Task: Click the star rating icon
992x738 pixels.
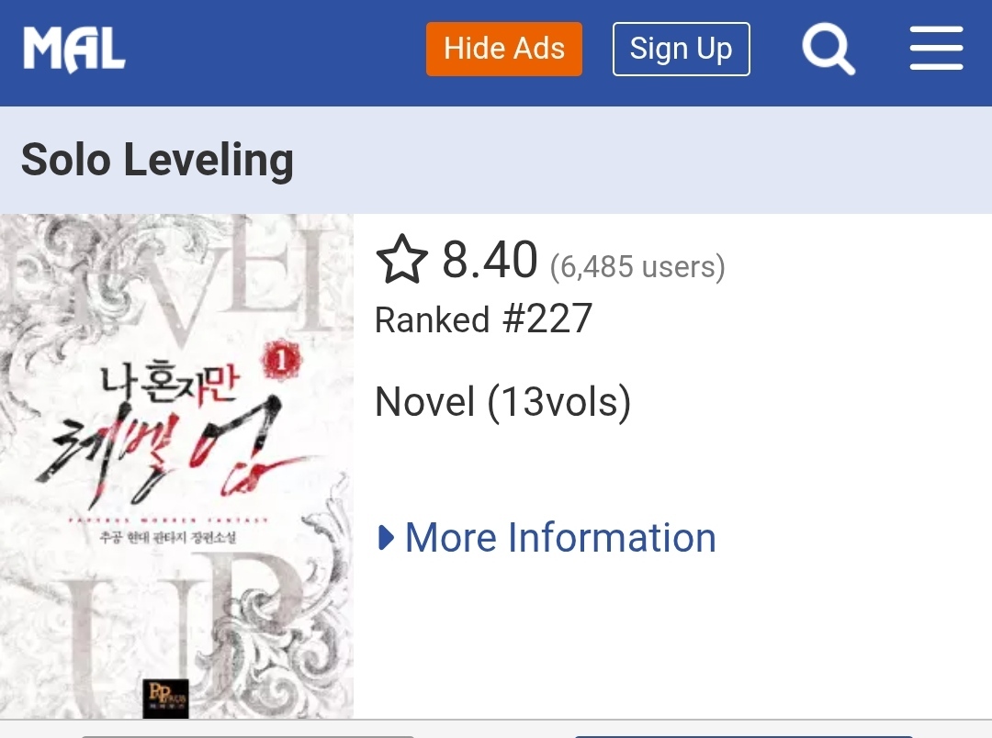Action: [x=401, y=259]
